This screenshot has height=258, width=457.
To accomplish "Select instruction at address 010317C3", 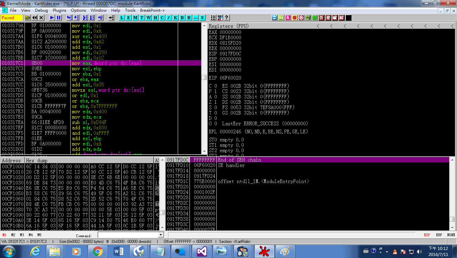I will coord(101,69).
